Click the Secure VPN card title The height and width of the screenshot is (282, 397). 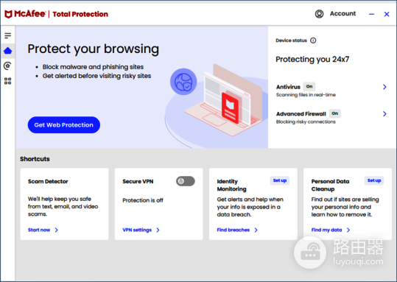(138, 182)
